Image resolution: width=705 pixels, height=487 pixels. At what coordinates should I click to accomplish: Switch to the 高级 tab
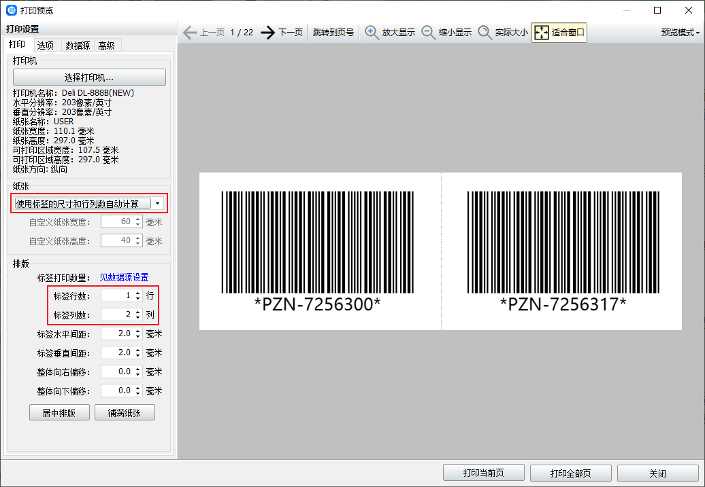tap(107, 46)
